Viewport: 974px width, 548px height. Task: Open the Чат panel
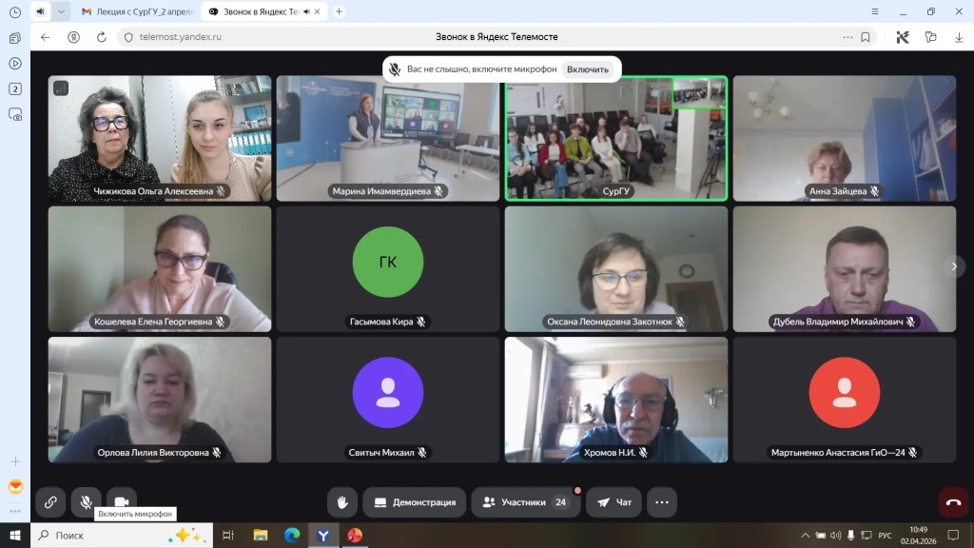[x=614, y=502]
